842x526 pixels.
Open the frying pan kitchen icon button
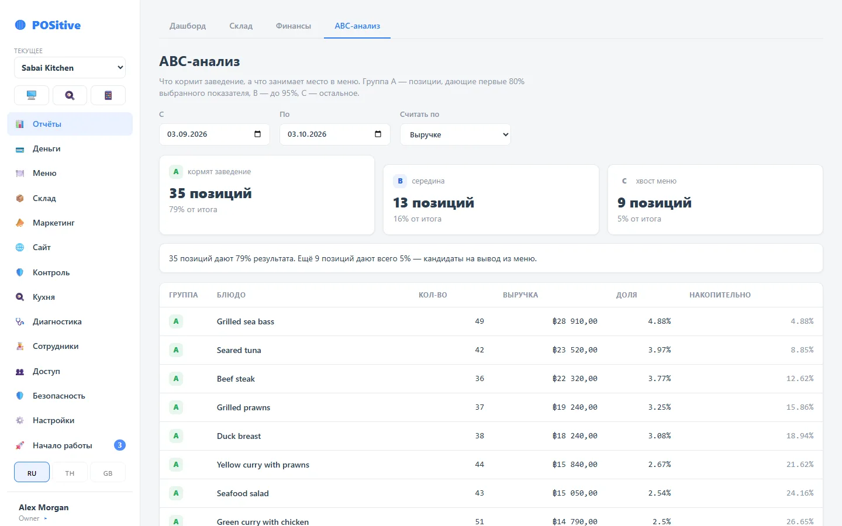pyautogui.click(x=70, y=95)
